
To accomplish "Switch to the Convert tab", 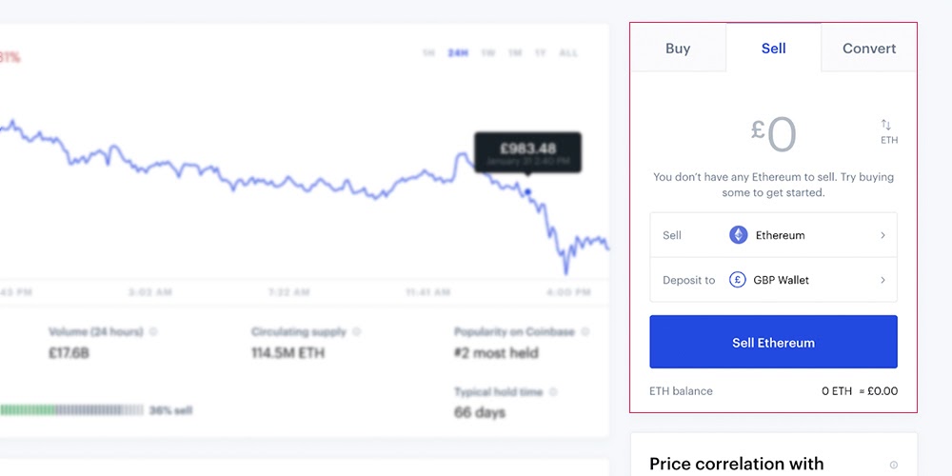I will [x=869, y=48].
